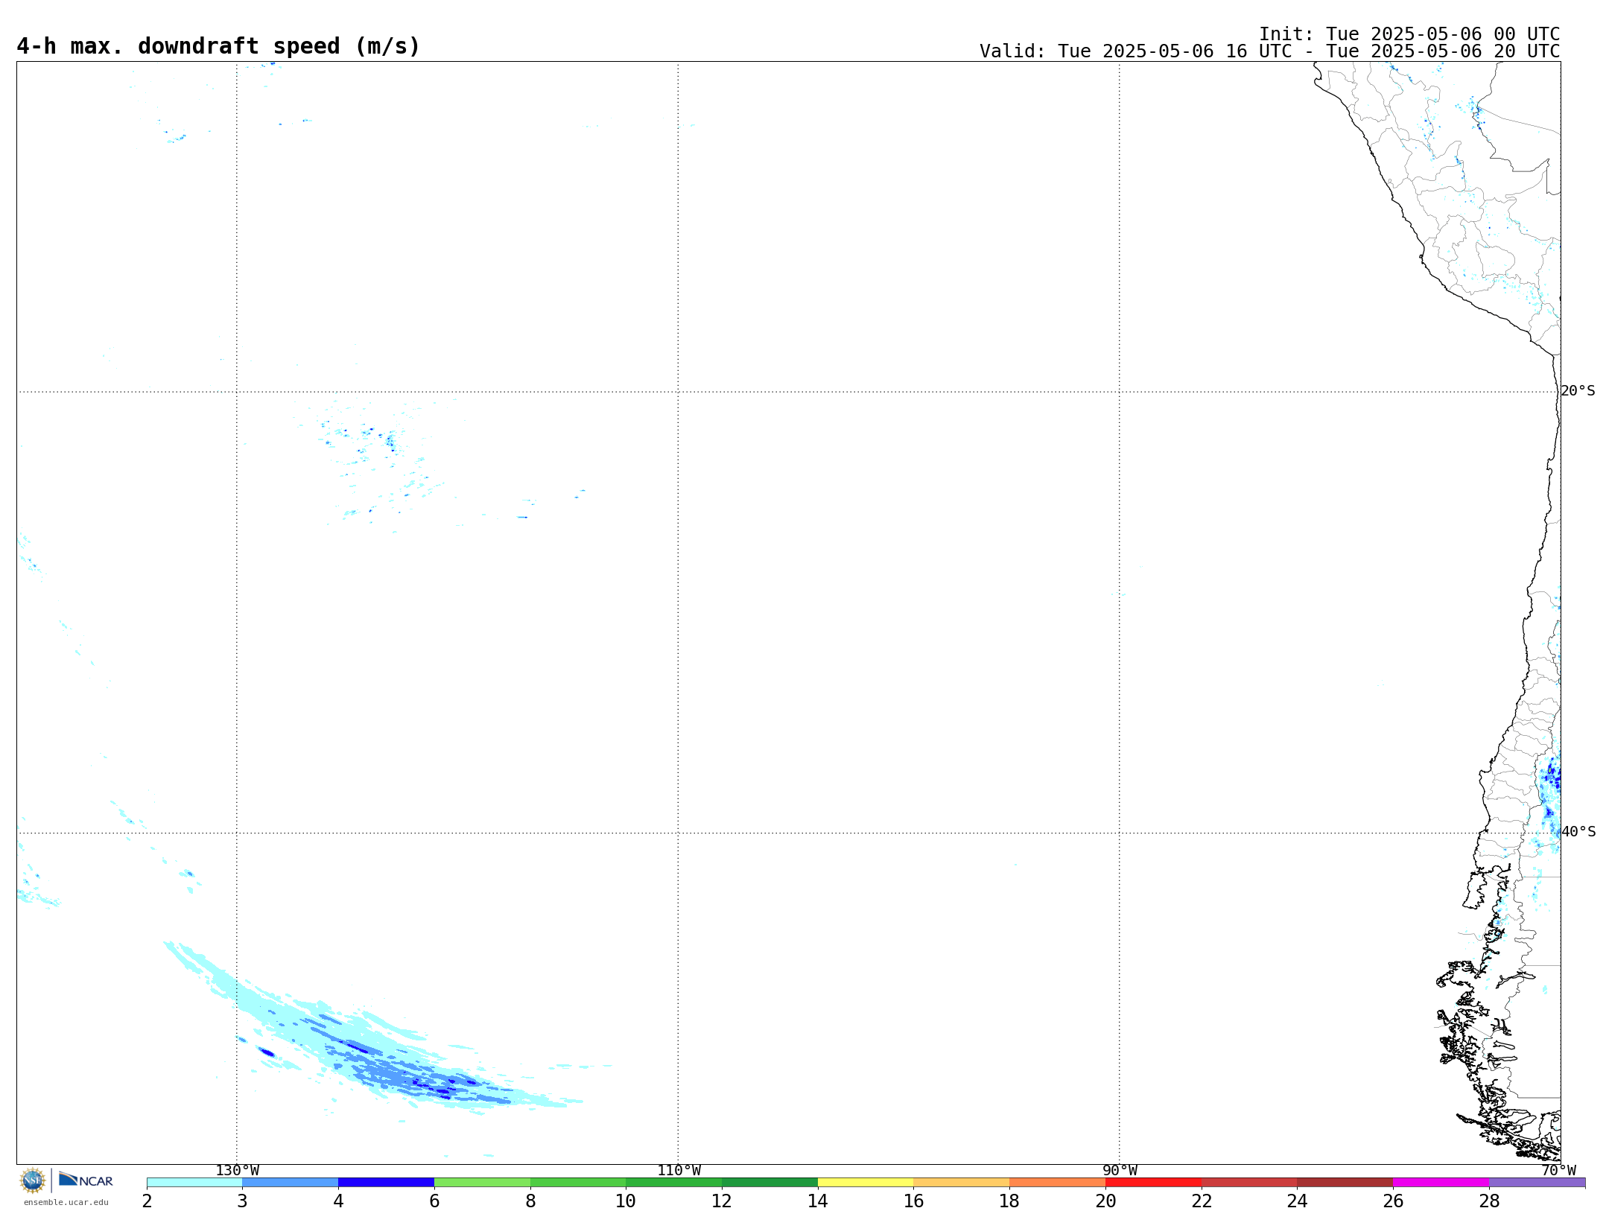Choose the light orange 16–18 m/s swatch
This screenshot has height=1211, width=1609.
coord(962,1183)
